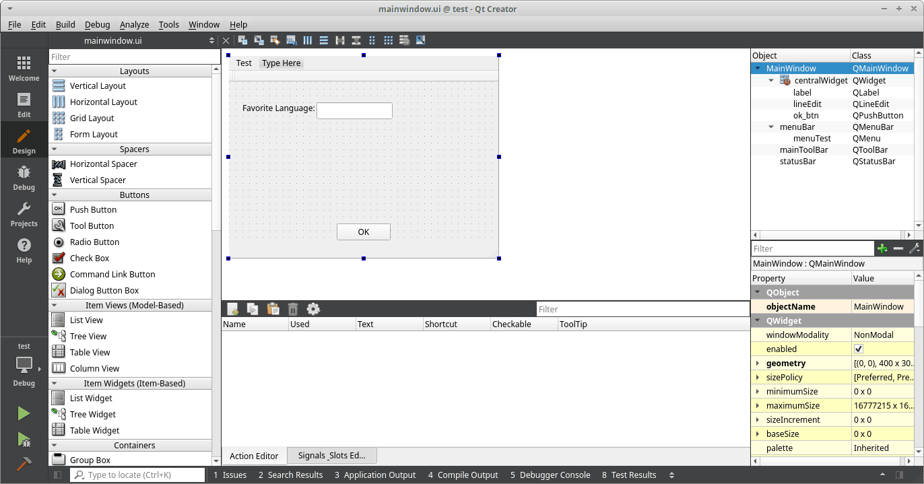Select the Adjust Size toolbar icon
This screenshot has height=484, width=924.
pos(421,40)
